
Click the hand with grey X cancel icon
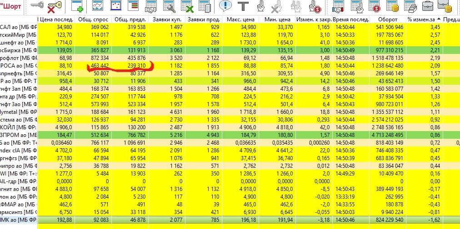pyautogui.click(x=276, y=7)
